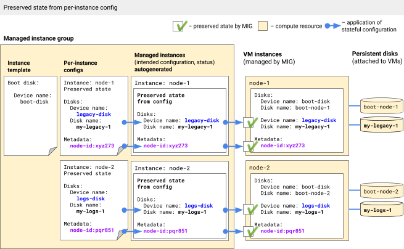
Task: Click the checkmark beside node-1 legacy-disk
Action: pos(249,123)
